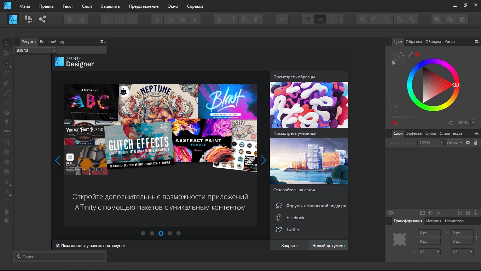481x271 pixels.
Task: Switch to the История tab
Action: pyautogui.click(x=434, y=221)
